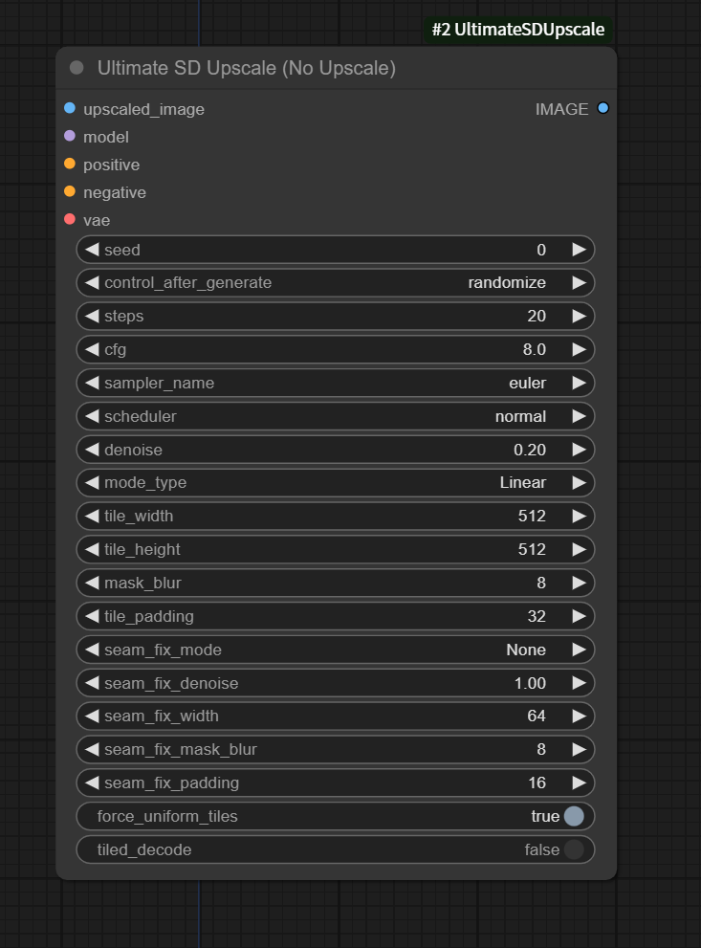
Task: Click the IMAGE output socket
Action: click(x=602, y=109)
